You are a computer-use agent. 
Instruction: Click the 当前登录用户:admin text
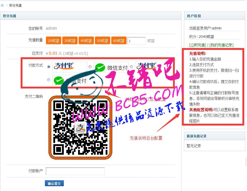(205, 28)
